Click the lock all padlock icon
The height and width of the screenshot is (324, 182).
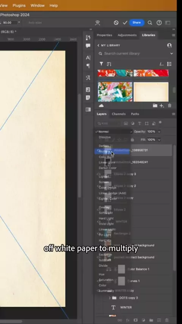(132, 140)
